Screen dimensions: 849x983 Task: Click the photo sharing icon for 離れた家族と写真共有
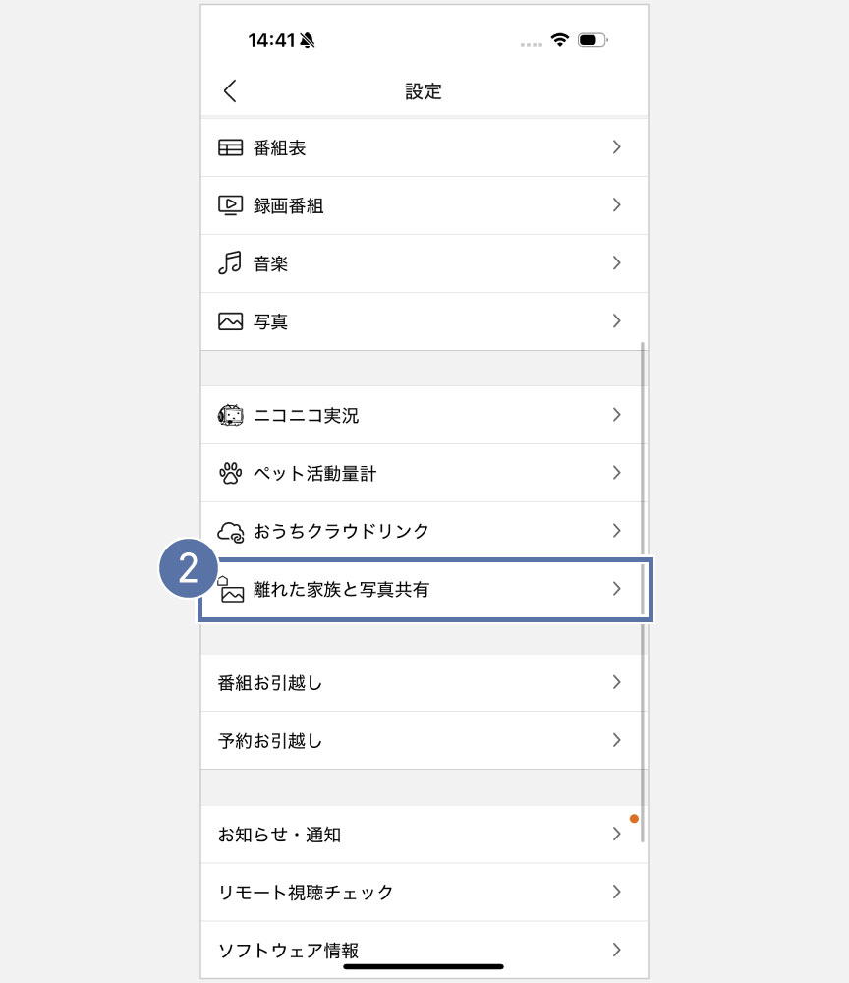pos(229,589)
